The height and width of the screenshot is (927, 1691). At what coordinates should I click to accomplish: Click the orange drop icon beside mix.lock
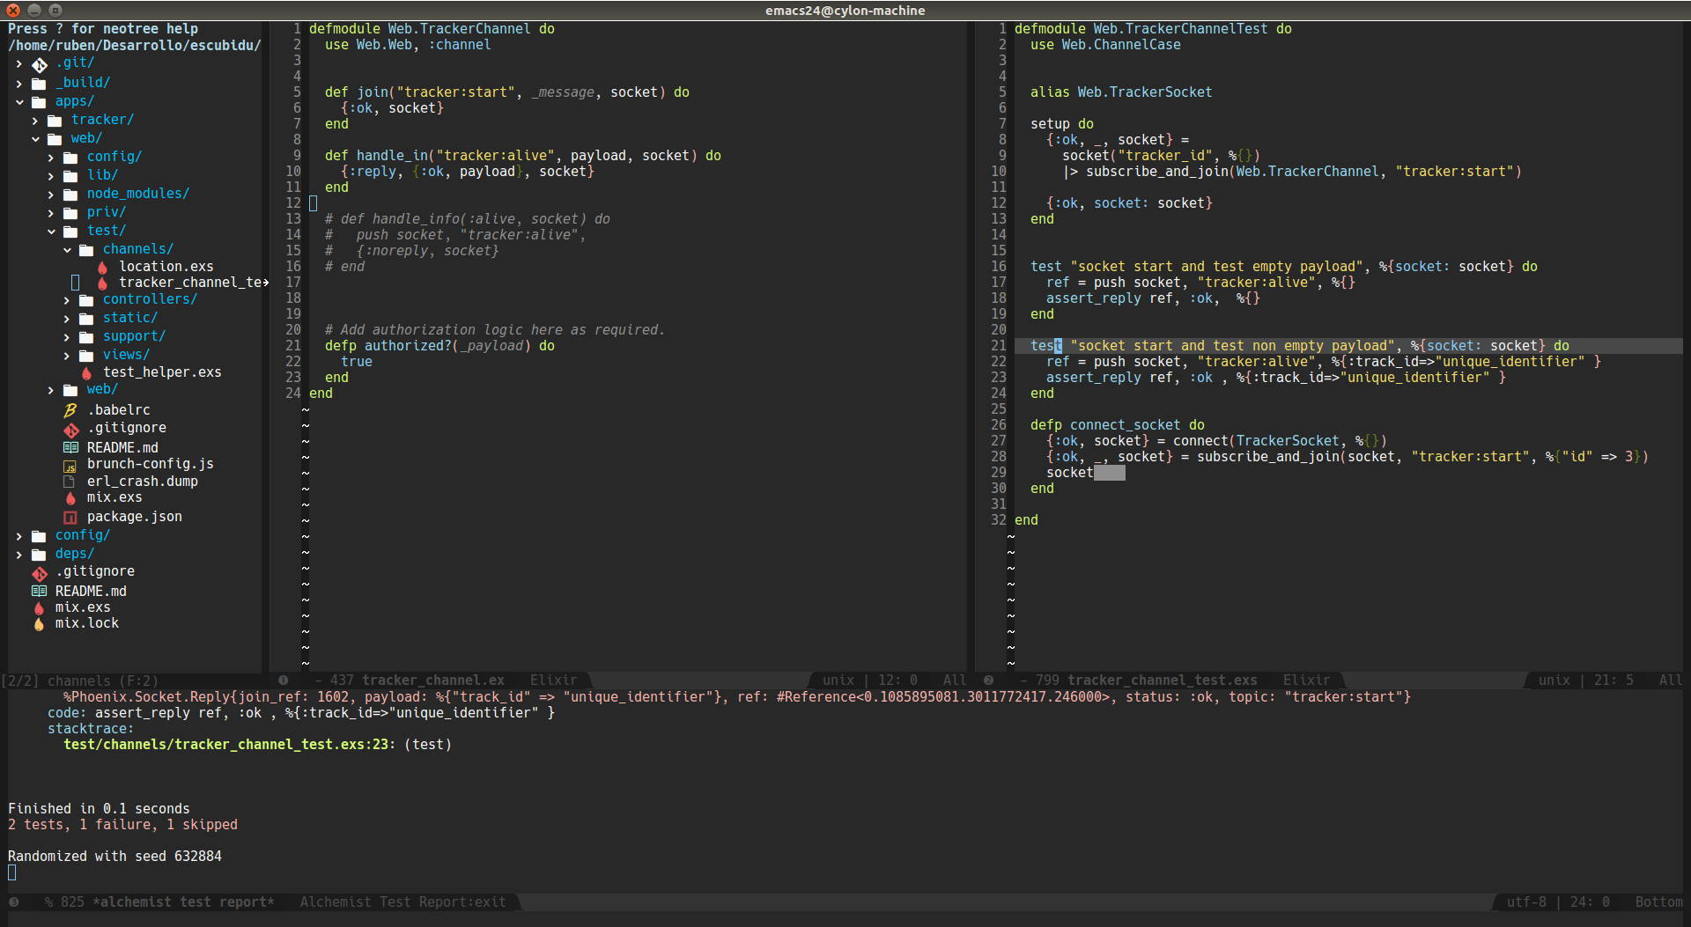[x=39, y=624]
